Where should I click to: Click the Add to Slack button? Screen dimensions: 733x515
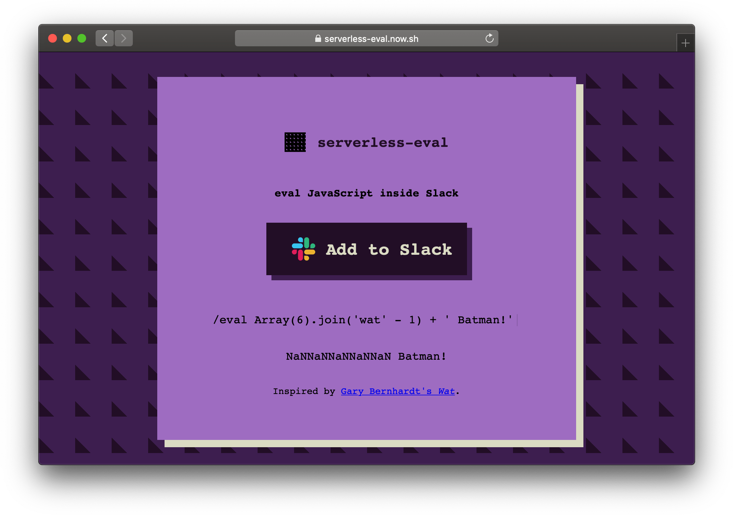(366, 249)
